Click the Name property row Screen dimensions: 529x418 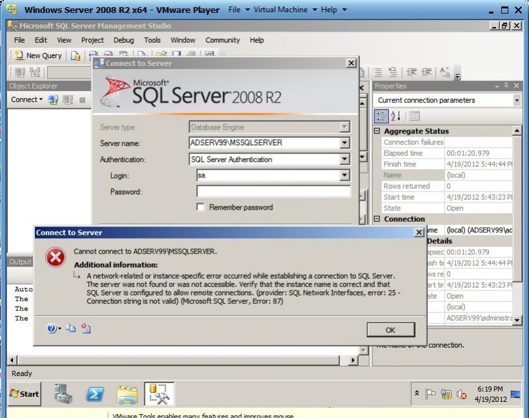[446, 175]
